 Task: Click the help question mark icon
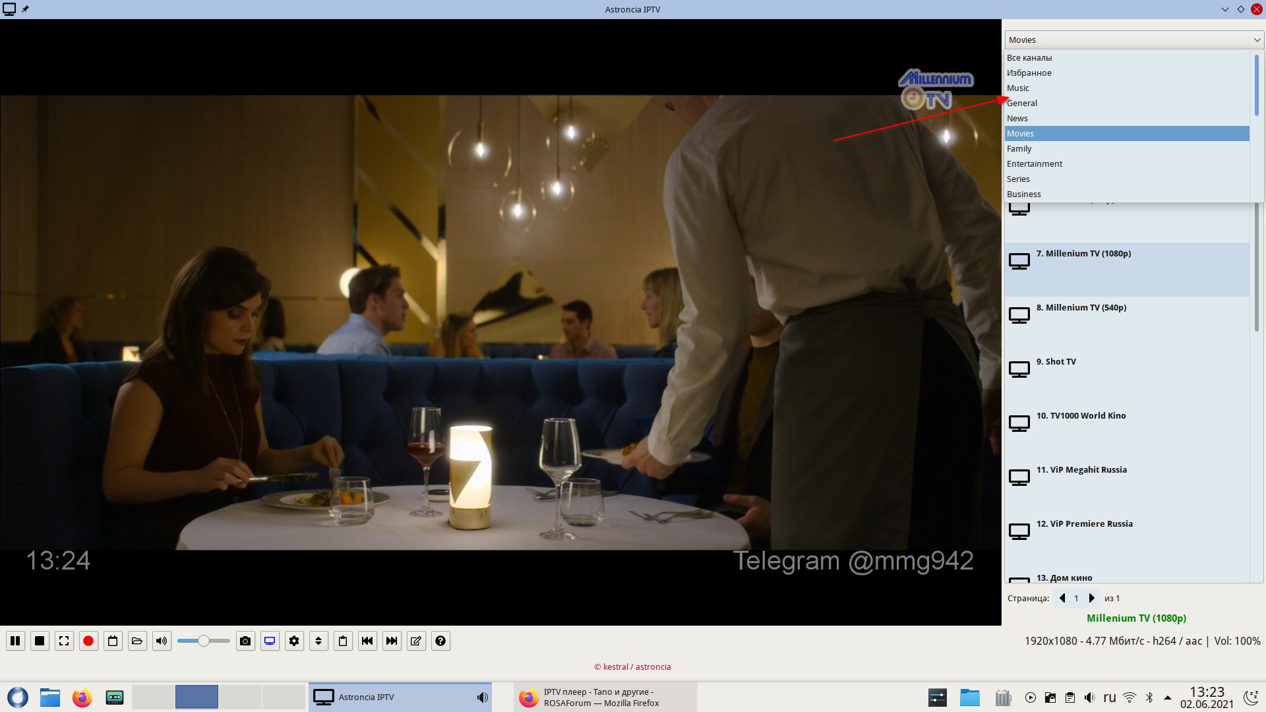point(440,641)
